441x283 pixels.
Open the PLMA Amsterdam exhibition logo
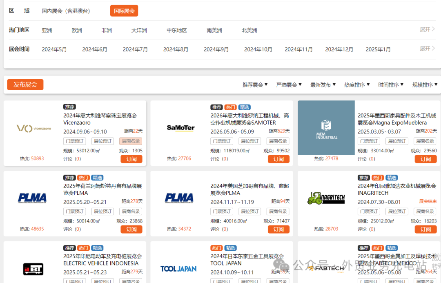coord(32,198)
